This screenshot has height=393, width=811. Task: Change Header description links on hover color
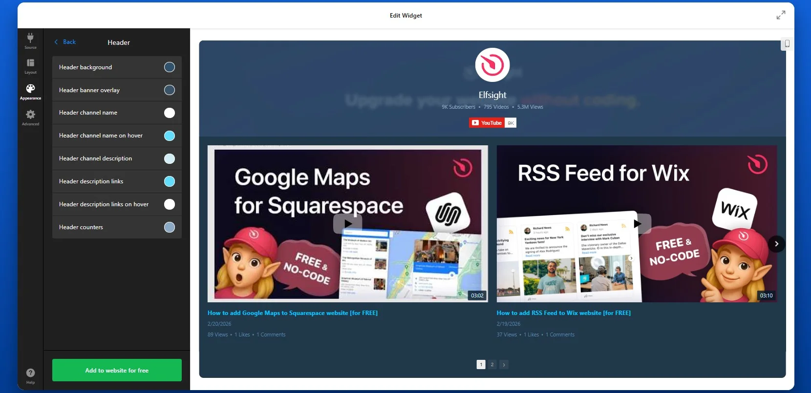(x=170, y=204)
